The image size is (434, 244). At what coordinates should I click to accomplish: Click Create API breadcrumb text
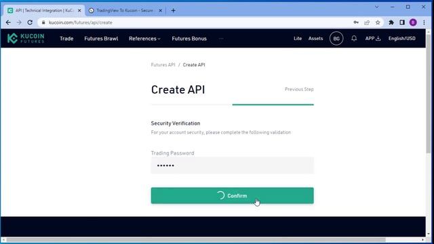[194, 65]
